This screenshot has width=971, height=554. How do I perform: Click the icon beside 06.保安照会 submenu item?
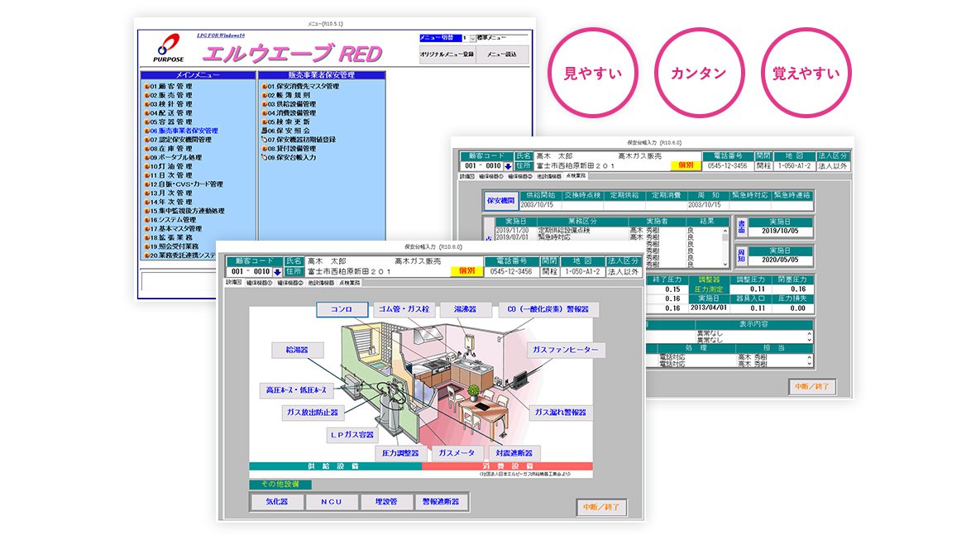click(265, 131)
